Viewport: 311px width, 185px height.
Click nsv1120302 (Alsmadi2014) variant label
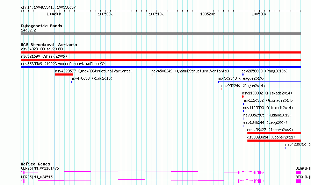click(268, 100)
